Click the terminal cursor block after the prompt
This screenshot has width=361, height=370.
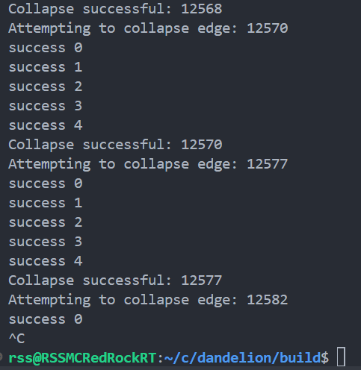click(341, 357)
